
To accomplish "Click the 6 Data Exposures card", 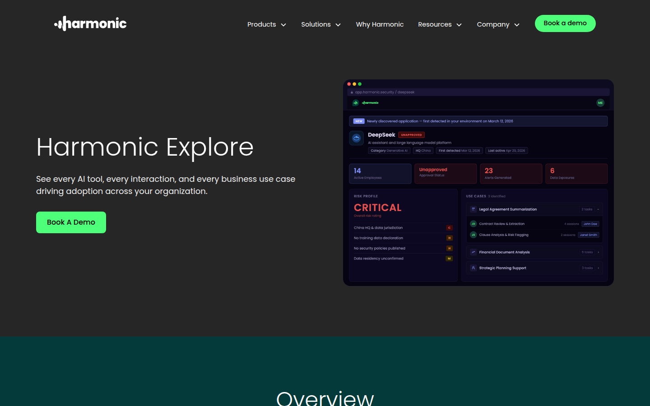I will [x=576, y=174].
